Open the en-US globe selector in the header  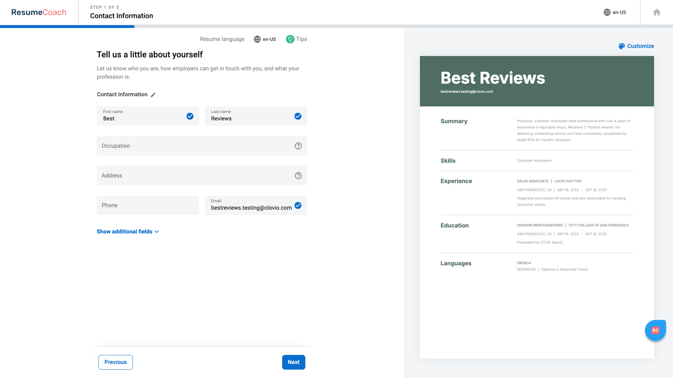tap(614, 12)
